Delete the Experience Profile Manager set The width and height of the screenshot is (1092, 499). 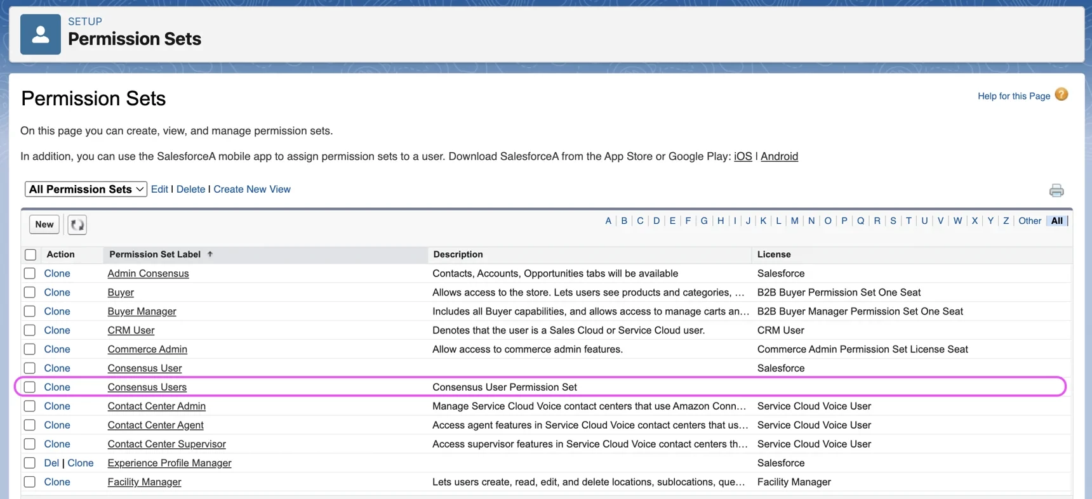pyautogui.click(x=51, y=463)
